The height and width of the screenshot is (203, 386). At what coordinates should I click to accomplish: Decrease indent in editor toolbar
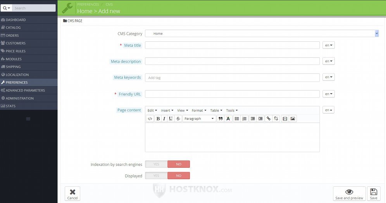click(x=253, y=119)
